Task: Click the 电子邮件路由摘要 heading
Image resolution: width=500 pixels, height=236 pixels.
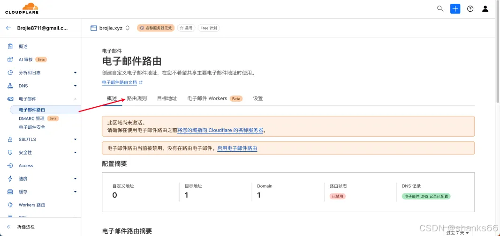Action: (127, 230)
